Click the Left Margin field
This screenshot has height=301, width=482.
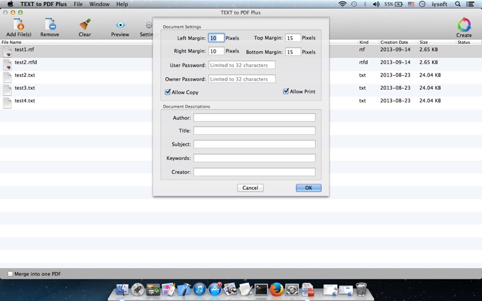(x=216, y=38)
